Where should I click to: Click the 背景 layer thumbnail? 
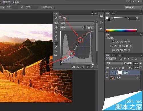[113, 77]
